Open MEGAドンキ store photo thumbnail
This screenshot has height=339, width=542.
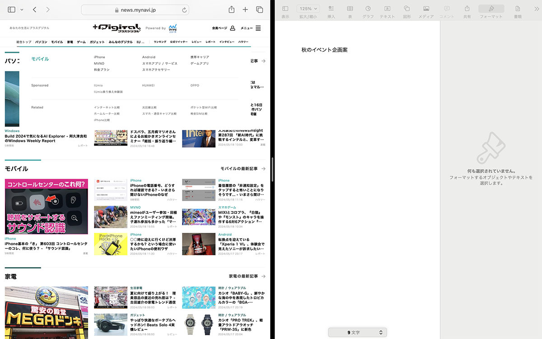(x=47, y=312)
